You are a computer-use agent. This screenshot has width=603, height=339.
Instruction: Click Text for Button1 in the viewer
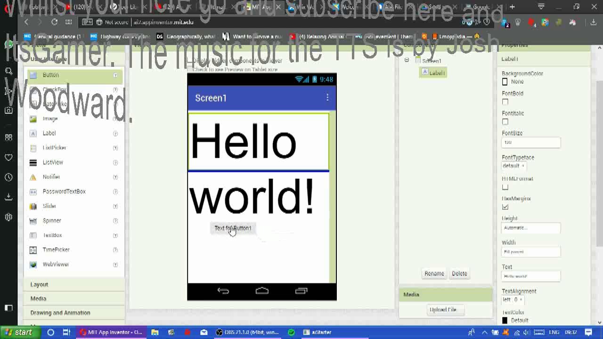pos(233,228)
